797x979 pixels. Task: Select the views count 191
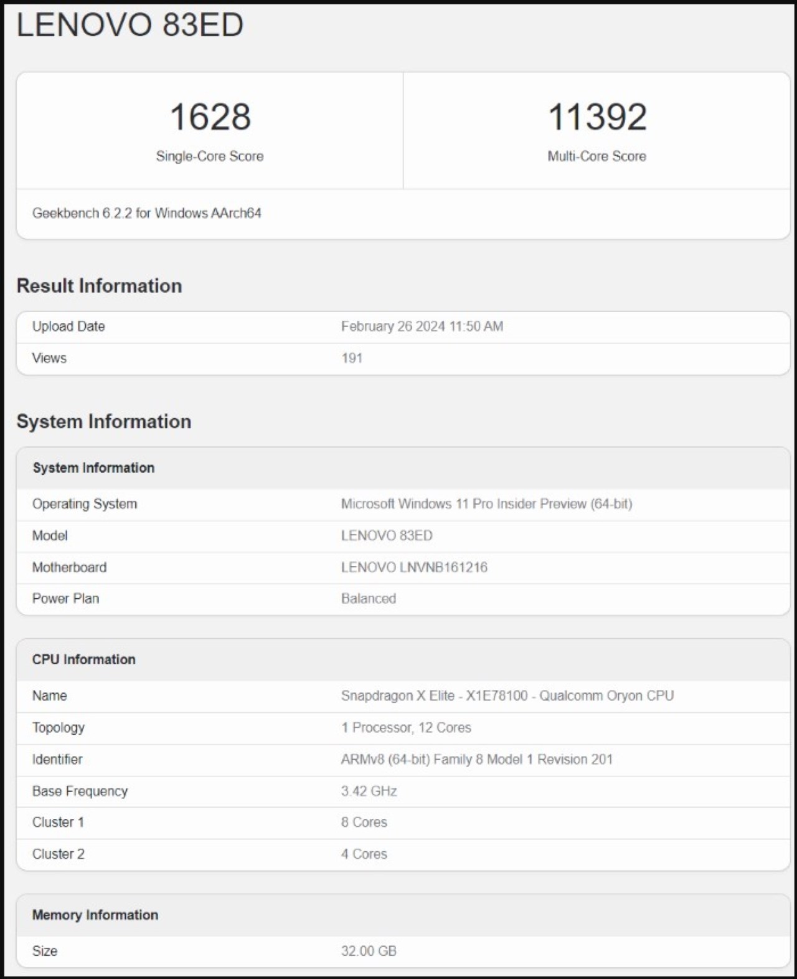[352, 358]
